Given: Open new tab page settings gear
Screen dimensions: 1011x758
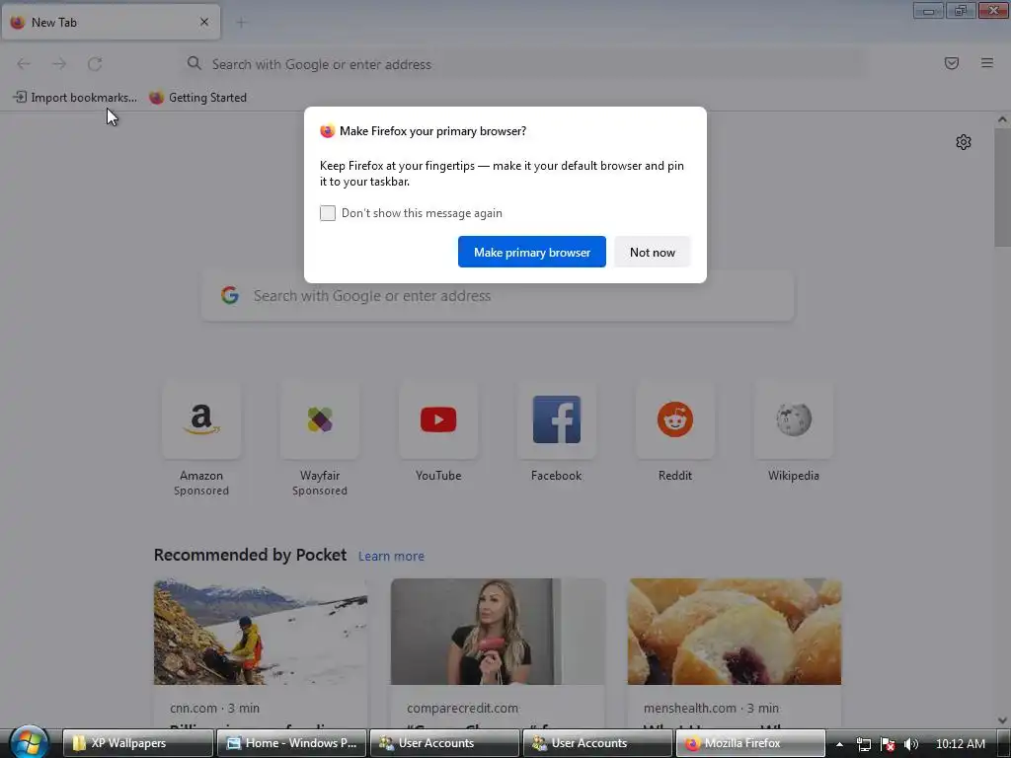Looking at the screenshot, I should point(964,142).
